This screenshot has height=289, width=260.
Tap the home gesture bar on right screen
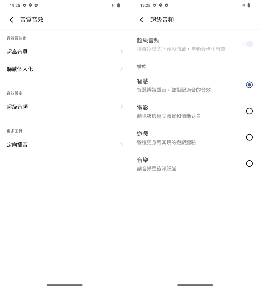pyautogui.click(x=195, y=285)
